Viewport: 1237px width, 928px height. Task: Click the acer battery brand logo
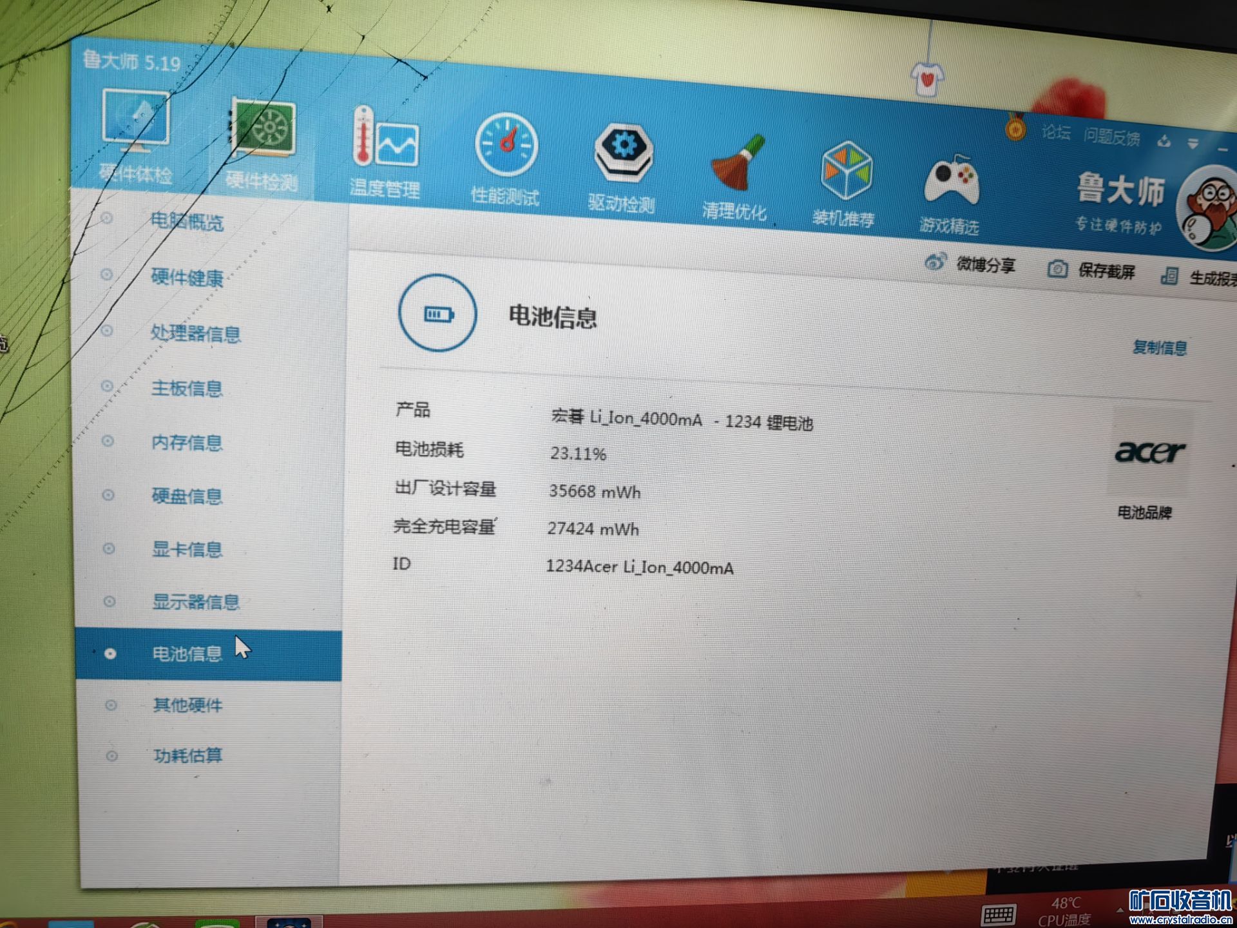pos(1151,452)
